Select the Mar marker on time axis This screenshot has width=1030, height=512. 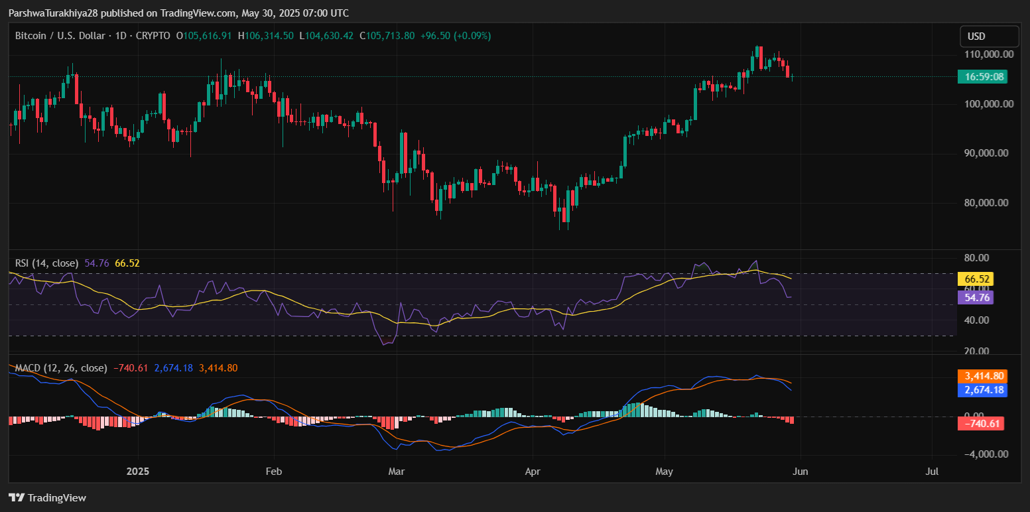pos(397,472)
